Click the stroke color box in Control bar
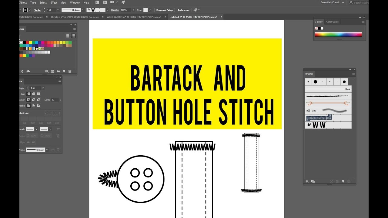The height and width of the screenshot is (218, 388). 26,10
